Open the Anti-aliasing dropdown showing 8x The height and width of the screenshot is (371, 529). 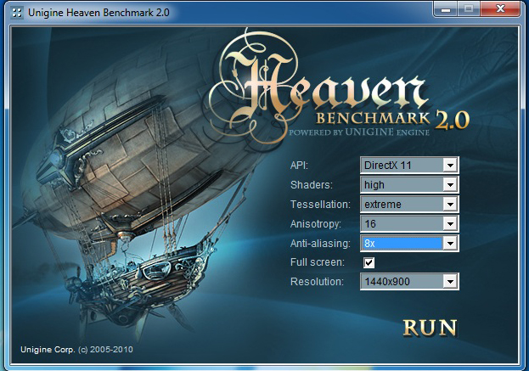pos(409,243)
